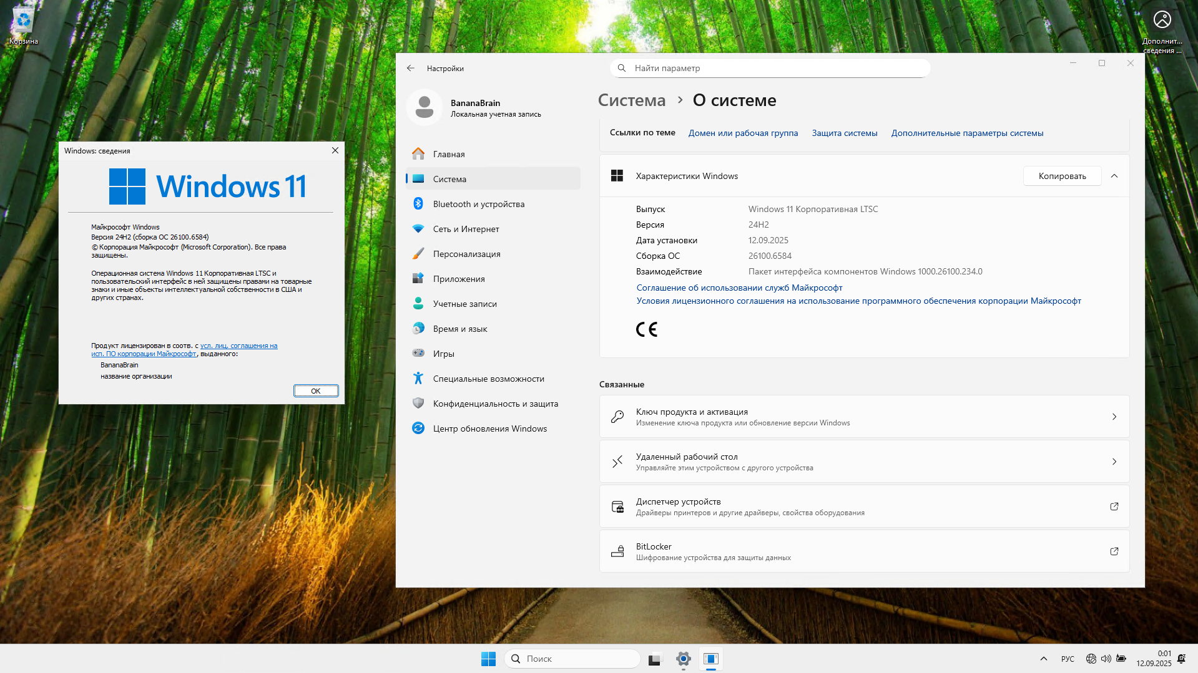
Task: Click the Центр обновления Windows update icon
Action: [418, 428]
